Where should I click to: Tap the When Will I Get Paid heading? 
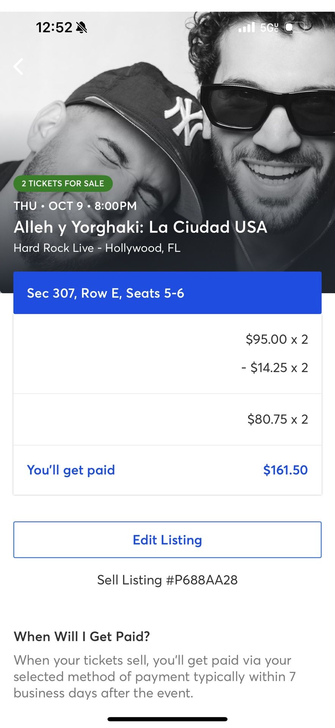(82, 636)
